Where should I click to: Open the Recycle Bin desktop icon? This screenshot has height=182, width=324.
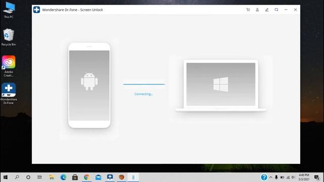point(9,37)
